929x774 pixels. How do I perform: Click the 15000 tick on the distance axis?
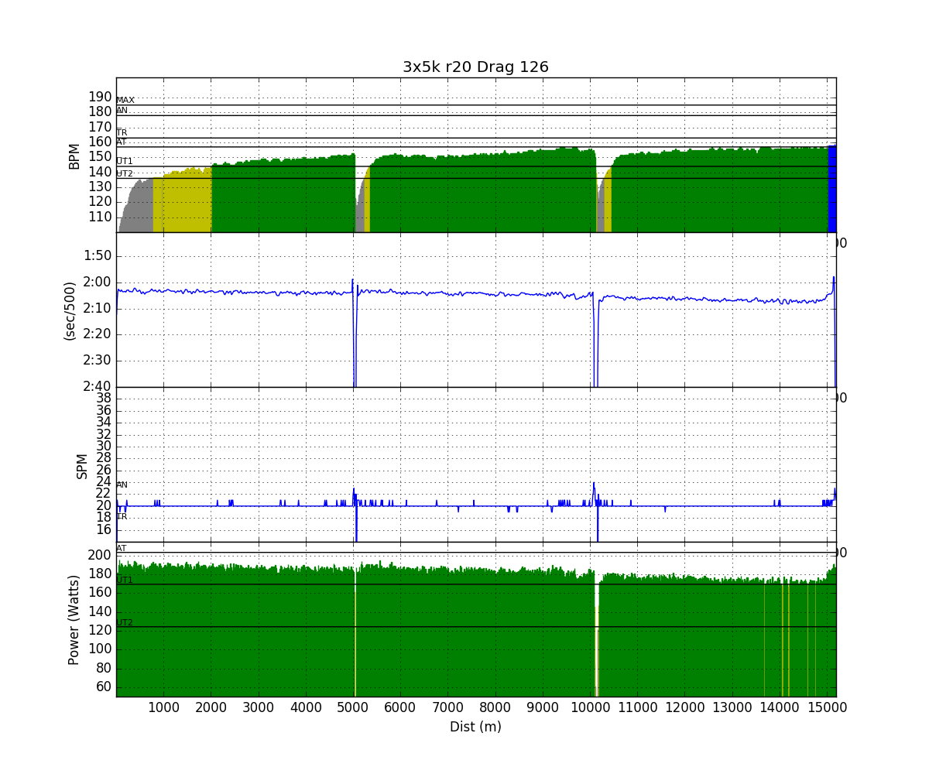point(827,707)
